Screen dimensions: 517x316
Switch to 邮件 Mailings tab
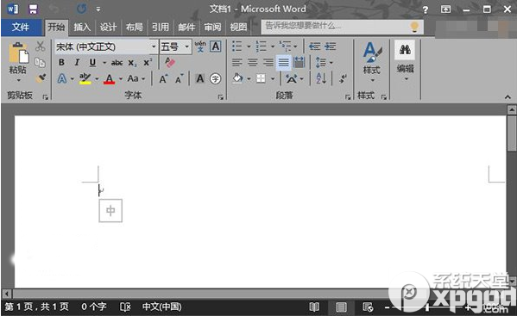coord(186,27)
